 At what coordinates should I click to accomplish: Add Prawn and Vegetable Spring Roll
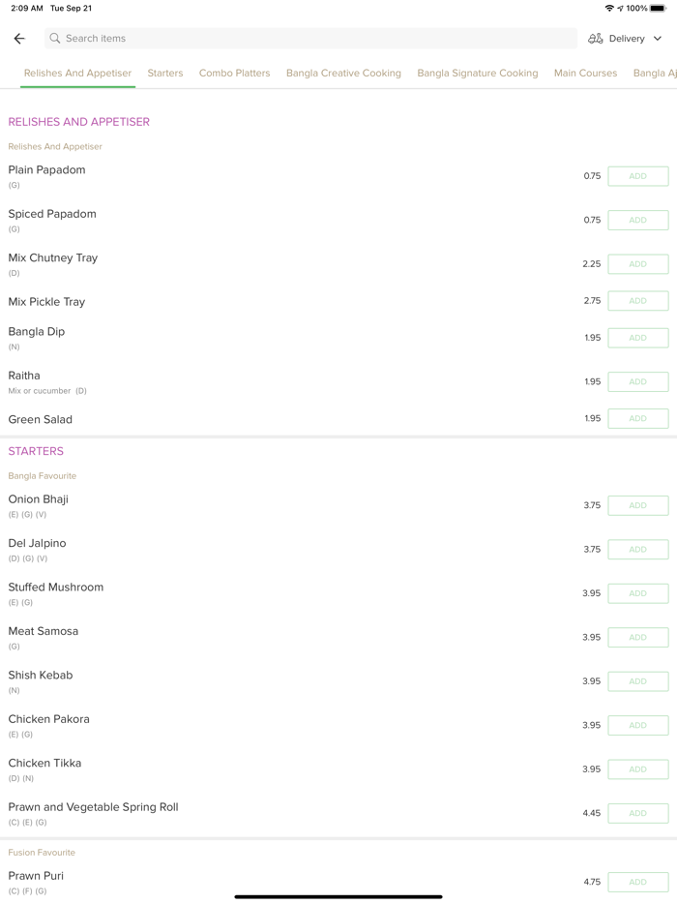tap(637, 813)
